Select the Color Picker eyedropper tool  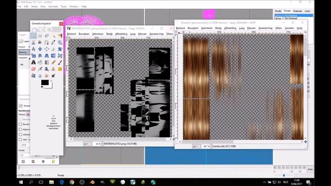tap(53, 42)
